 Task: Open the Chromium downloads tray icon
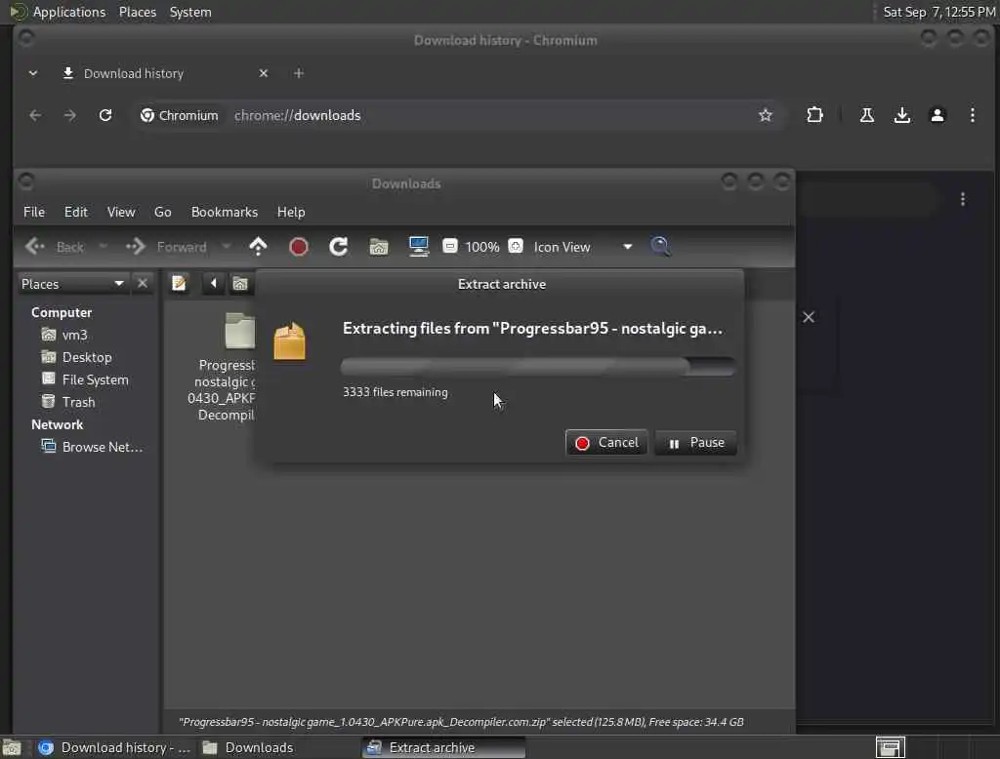(901, 115)
